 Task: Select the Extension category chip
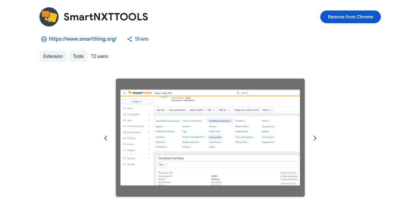coord(53,56)
